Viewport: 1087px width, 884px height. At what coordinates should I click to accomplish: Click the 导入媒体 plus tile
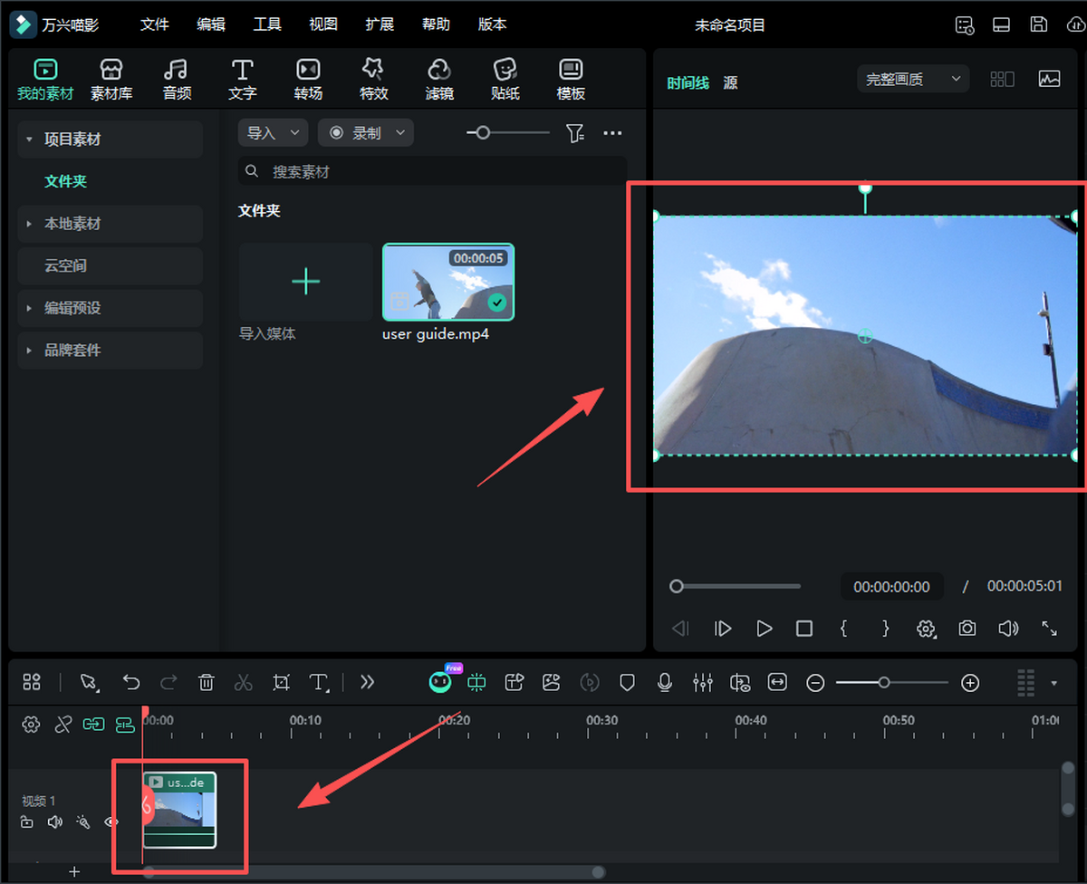coord(305,282)
